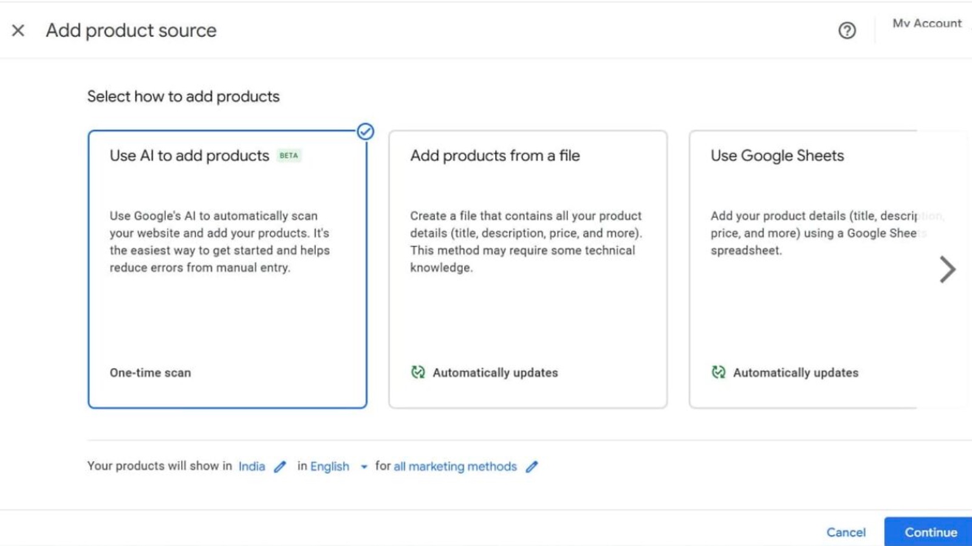Click the Google Sheets card description text

point(826,233)
